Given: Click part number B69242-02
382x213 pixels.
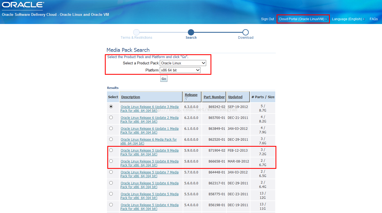Looking at the screenshot, I should click(x=217, y=107).
